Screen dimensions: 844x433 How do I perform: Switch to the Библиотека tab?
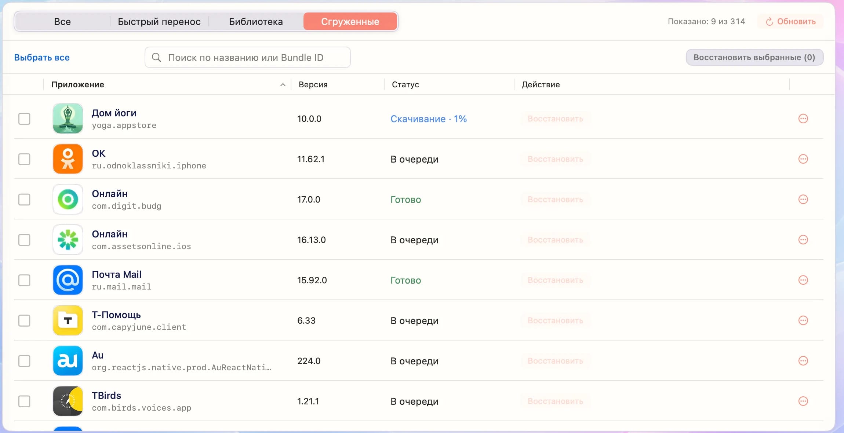coord(256,21)
